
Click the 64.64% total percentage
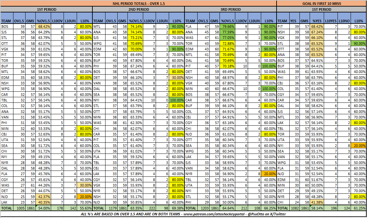click(227, 208)
